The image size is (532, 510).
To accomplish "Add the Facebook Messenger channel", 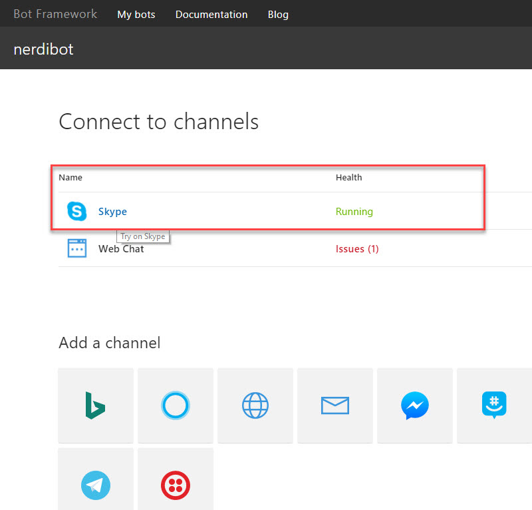I will tap(414, 405).
